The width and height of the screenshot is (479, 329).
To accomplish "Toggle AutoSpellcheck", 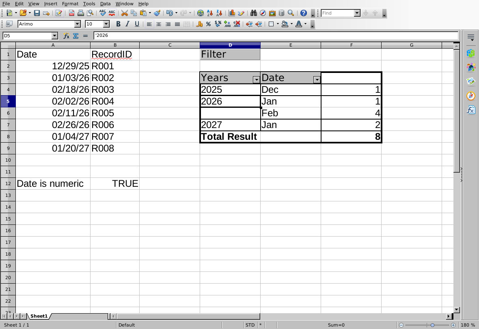I will tap(112, 13).
